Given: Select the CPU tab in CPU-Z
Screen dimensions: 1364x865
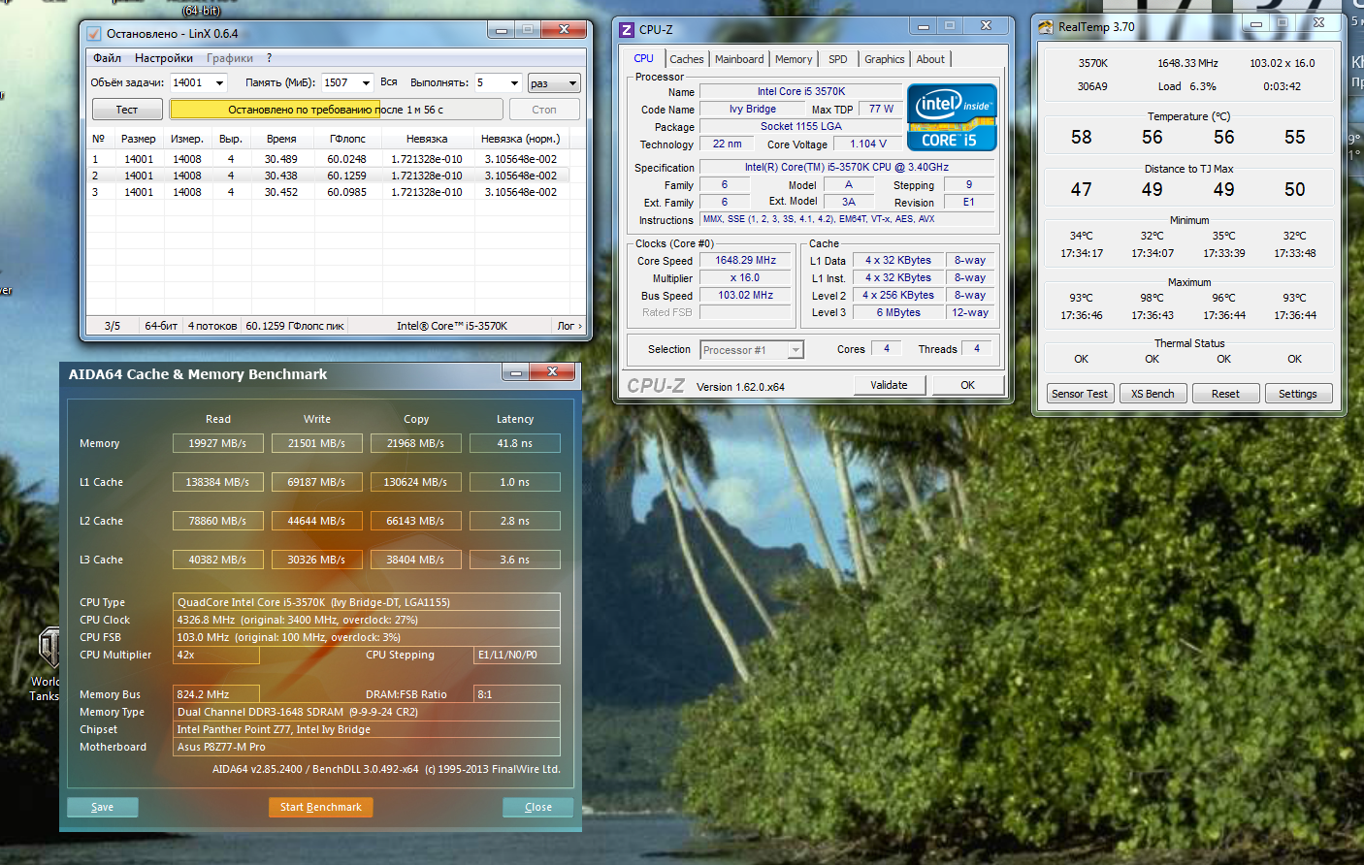Looking at the screenshot, I should coord(643,58).
